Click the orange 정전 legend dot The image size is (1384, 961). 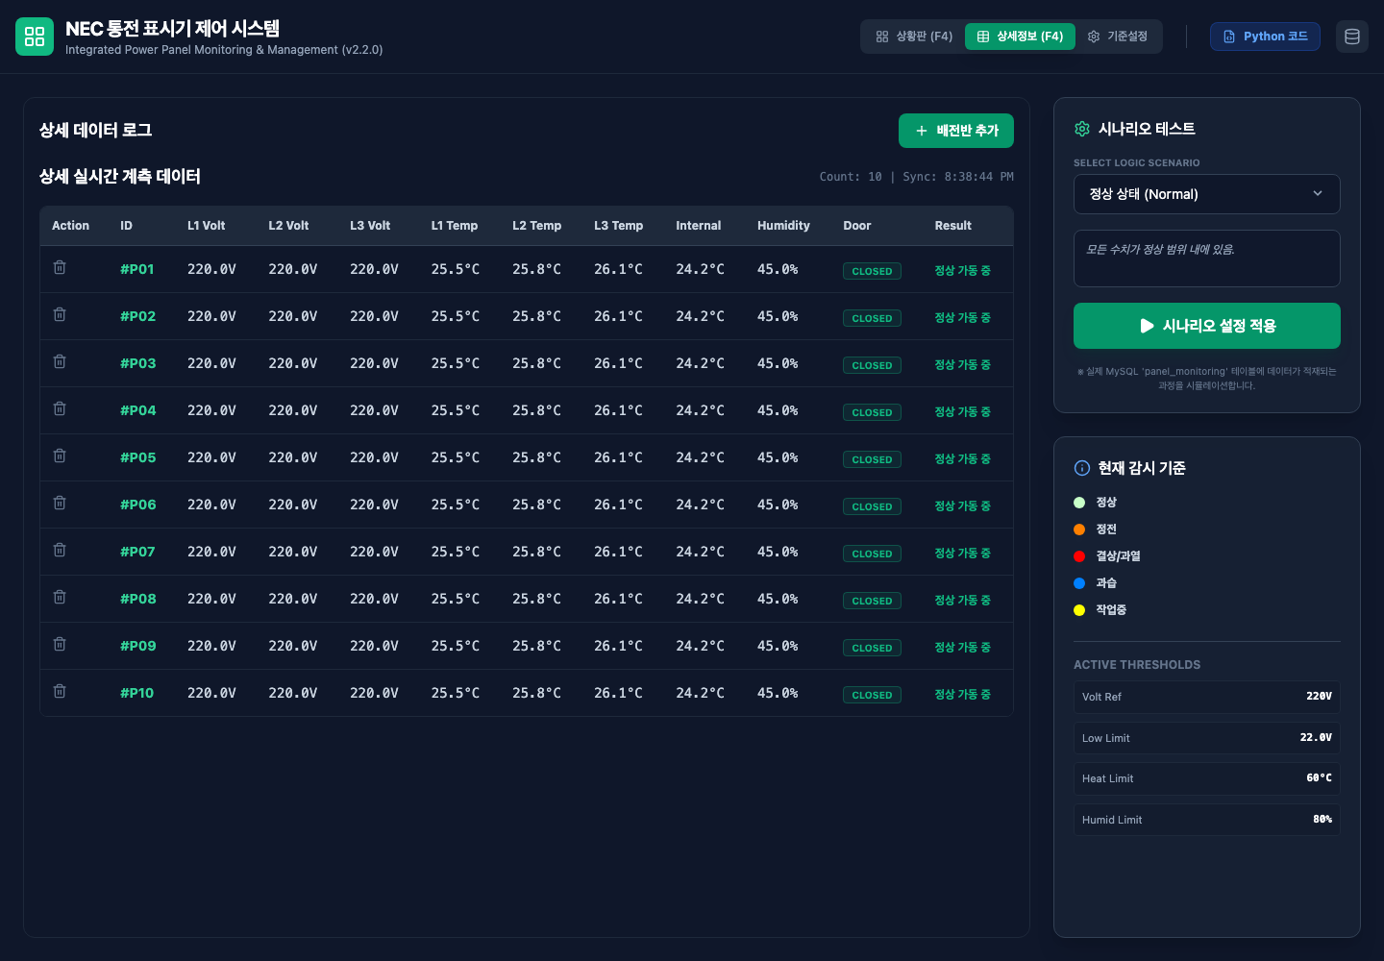(1079, 530)
